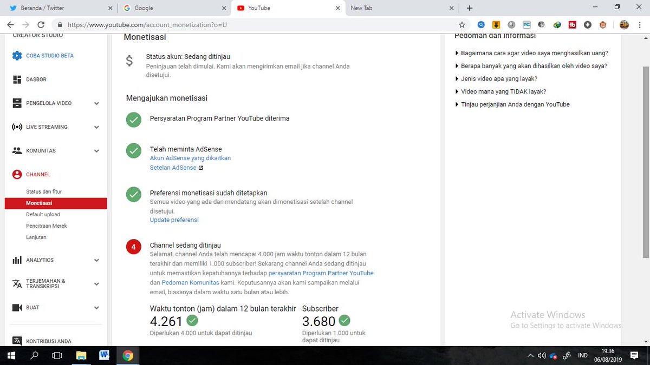Click the Komunitas people icon
The height and width of the screenshot is (365, 650).
click(x=17, y=151)
